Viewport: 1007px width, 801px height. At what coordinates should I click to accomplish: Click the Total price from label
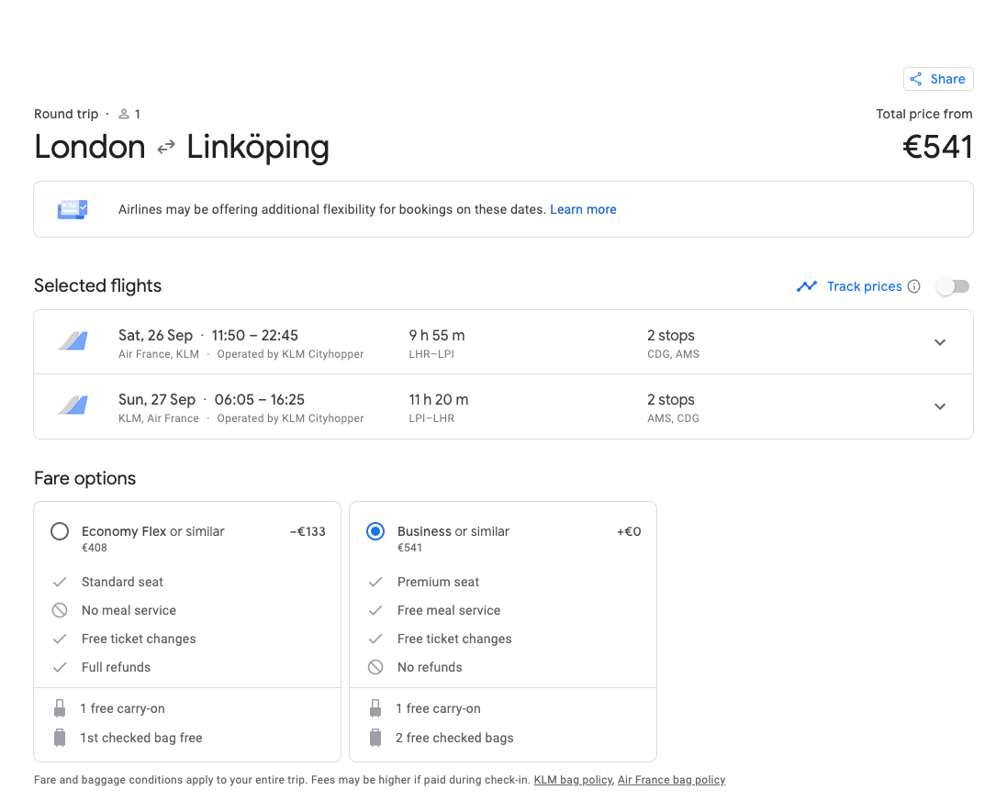(924, 115)
